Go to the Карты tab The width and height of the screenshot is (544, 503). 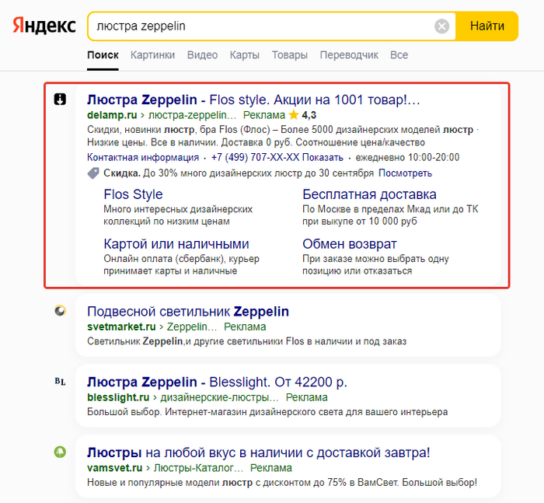244,55
